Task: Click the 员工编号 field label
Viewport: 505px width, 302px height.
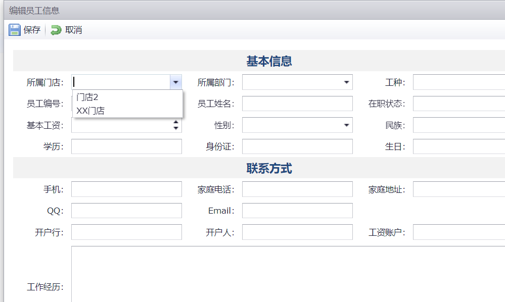Action: 45,104
